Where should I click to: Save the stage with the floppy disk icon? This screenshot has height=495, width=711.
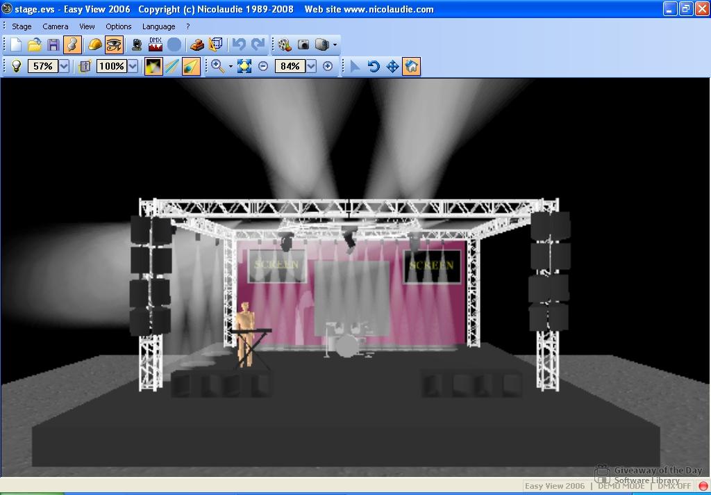53,44
